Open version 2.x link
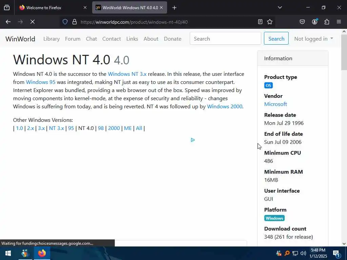Image resolution: width=347 pixels, height=260 pixels. point(30,128)
